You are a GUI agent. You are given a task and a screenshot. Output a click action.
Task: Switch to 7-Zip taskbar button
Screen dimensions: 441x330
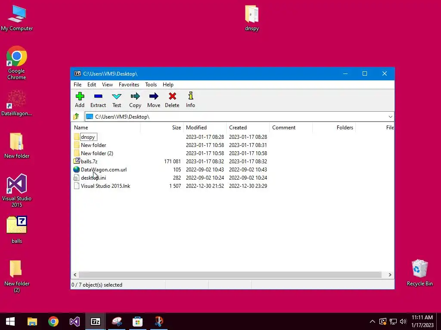click(x=95, y=321)
